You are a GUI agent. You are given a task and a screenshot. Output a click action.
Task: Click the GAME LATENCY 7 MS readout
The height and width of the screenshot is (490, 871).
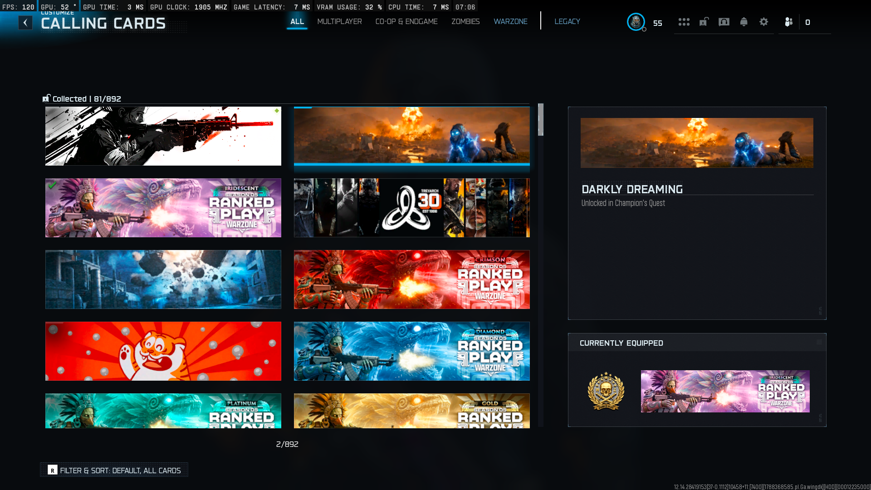click(x=272, y=7)
